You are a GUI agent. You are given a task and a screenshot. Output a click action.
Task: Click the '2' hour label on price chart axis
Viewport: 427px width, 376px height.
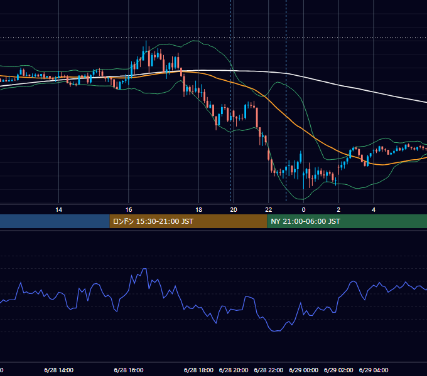pyautogui.click(x=338, y=210)
